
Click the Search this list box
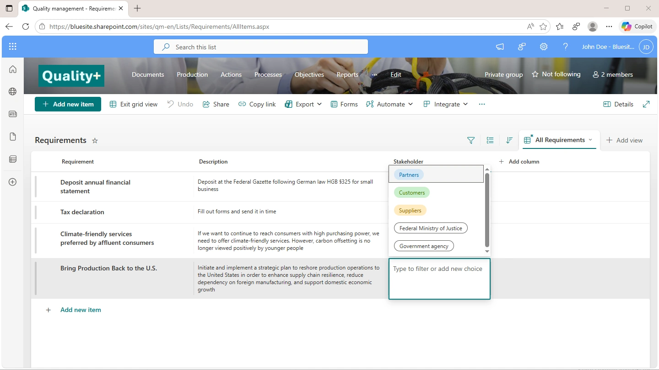tap(261, 47)
